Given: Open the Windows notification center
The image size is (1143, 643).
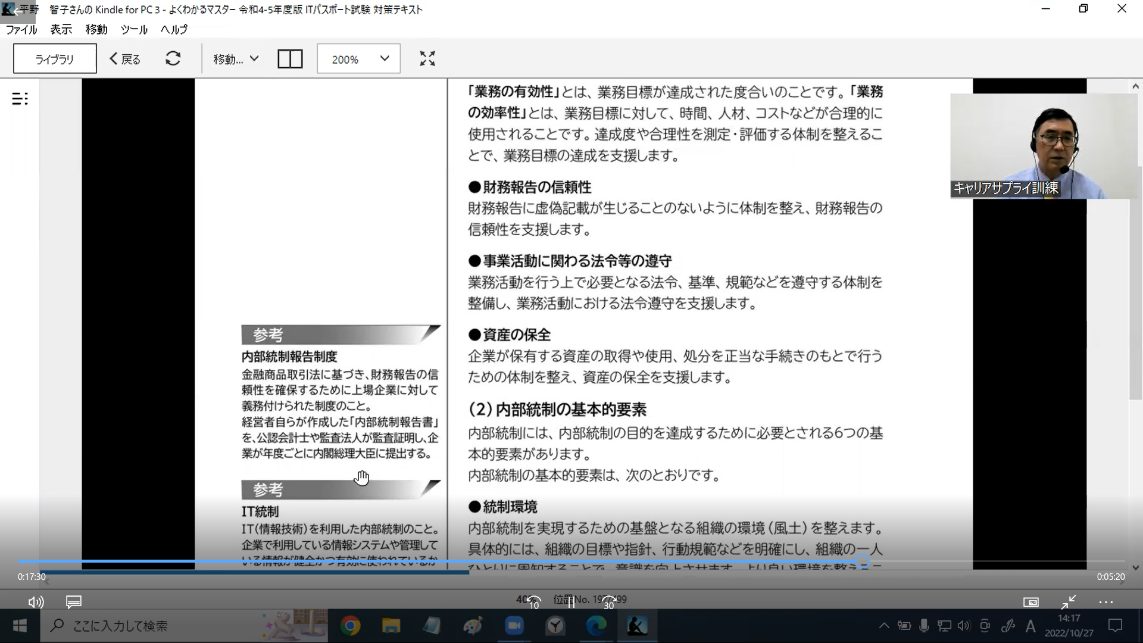Looking at the screenshot, I should [x=1115, y=626].
